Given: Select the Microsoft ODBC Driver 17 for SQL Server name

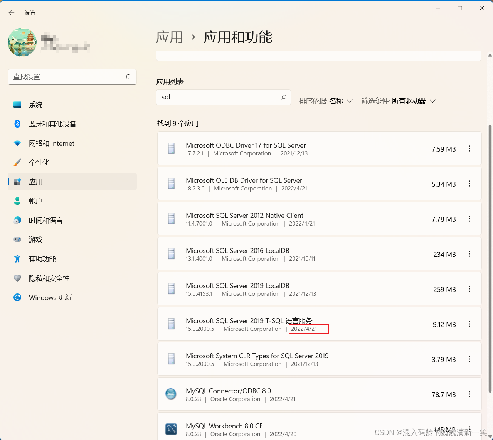Looking at the screenshot, I should tap(246, 145).
